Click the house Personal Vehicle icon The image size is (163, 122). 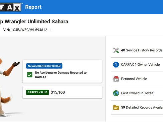(116, 79)
